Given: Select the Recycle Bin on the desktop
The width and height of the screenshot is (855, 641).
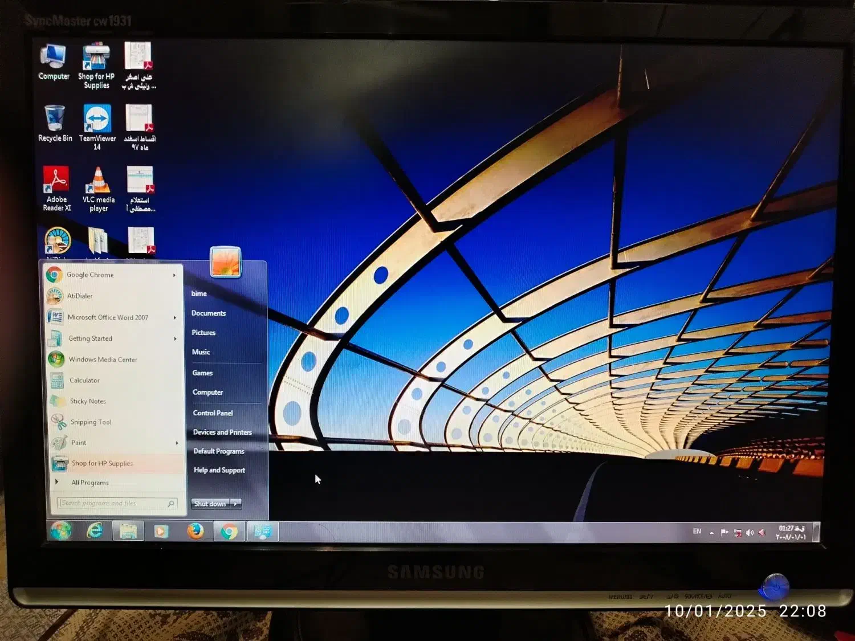Looking at the screenshot, I should click(x=55, y=123).
